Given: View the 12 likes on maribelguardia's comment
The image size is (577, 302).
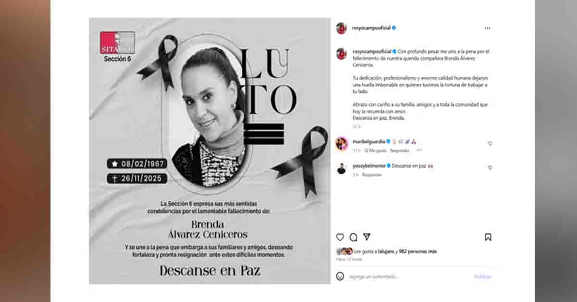Looking at the screenshot, I should click(375, 151).
